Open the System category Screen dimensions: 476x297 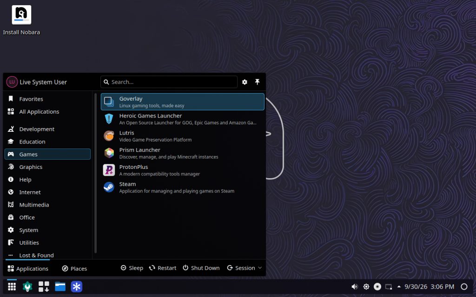tap(47, 230)
